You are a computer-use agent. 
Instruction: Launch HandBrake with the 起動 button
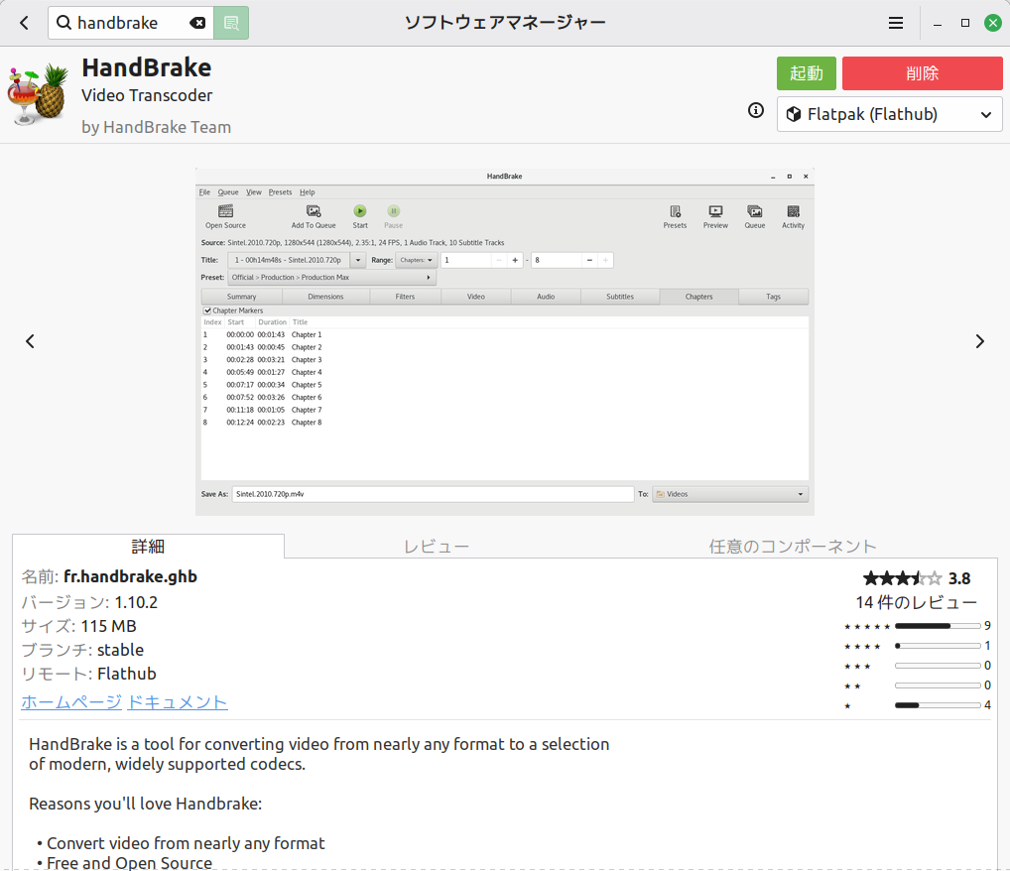[806, 72]
